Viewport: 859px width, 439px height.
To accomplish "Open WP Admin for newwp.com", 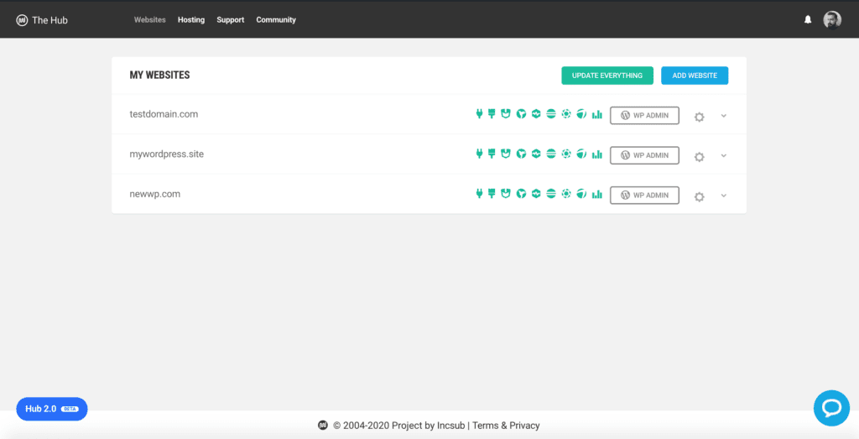I will tap(644, 195).
